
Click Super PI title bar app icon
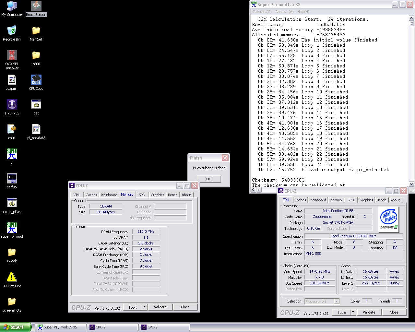pyautogui.click(x=254, y=4)
